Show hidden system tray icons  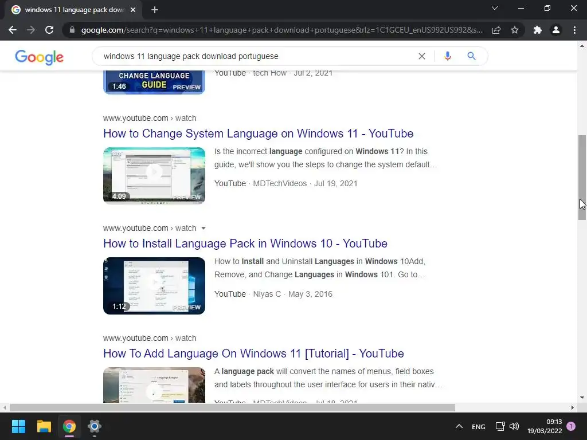pyautogui.click(x=459, y=426)
